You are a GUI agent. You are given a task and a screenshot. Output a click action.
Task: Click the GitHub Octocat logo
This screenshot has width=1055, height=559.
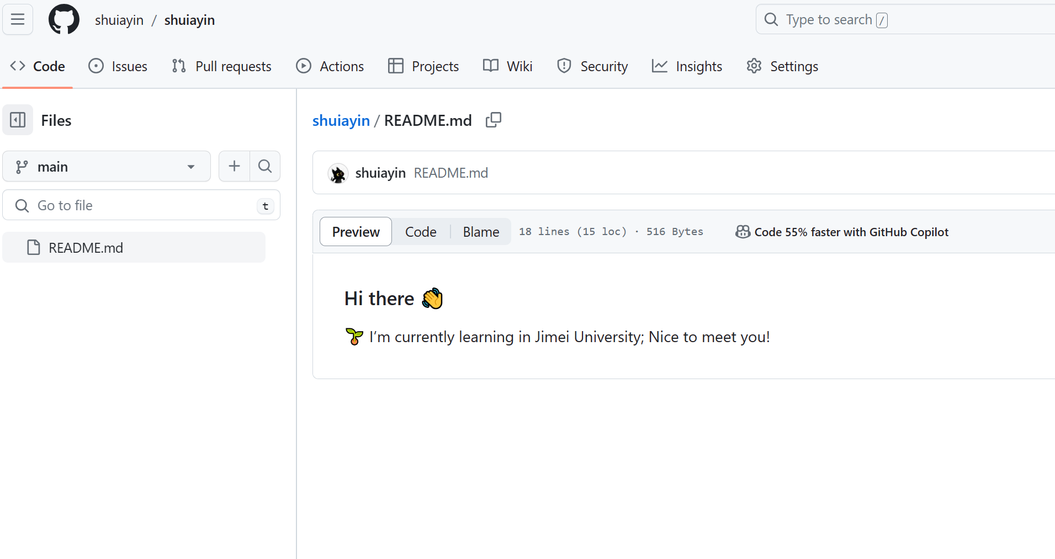tap(64, 20)
